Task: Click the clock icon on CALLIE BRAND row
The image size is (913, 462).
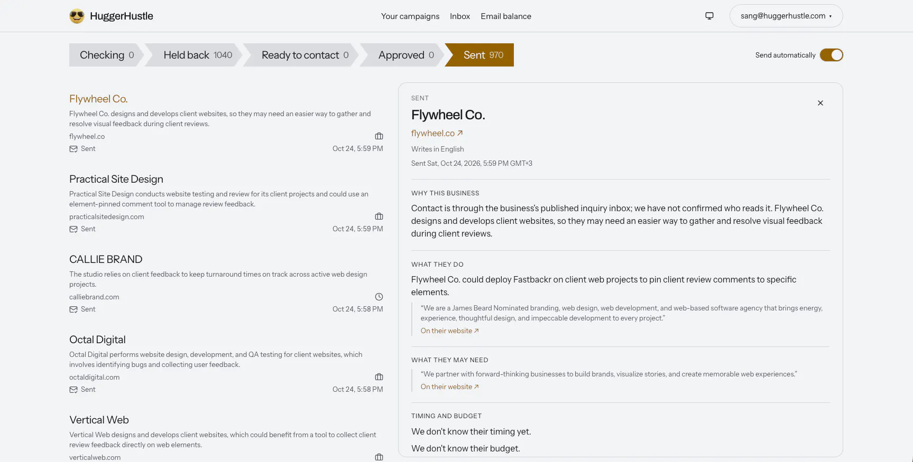Action: click(x=379, y=297)
